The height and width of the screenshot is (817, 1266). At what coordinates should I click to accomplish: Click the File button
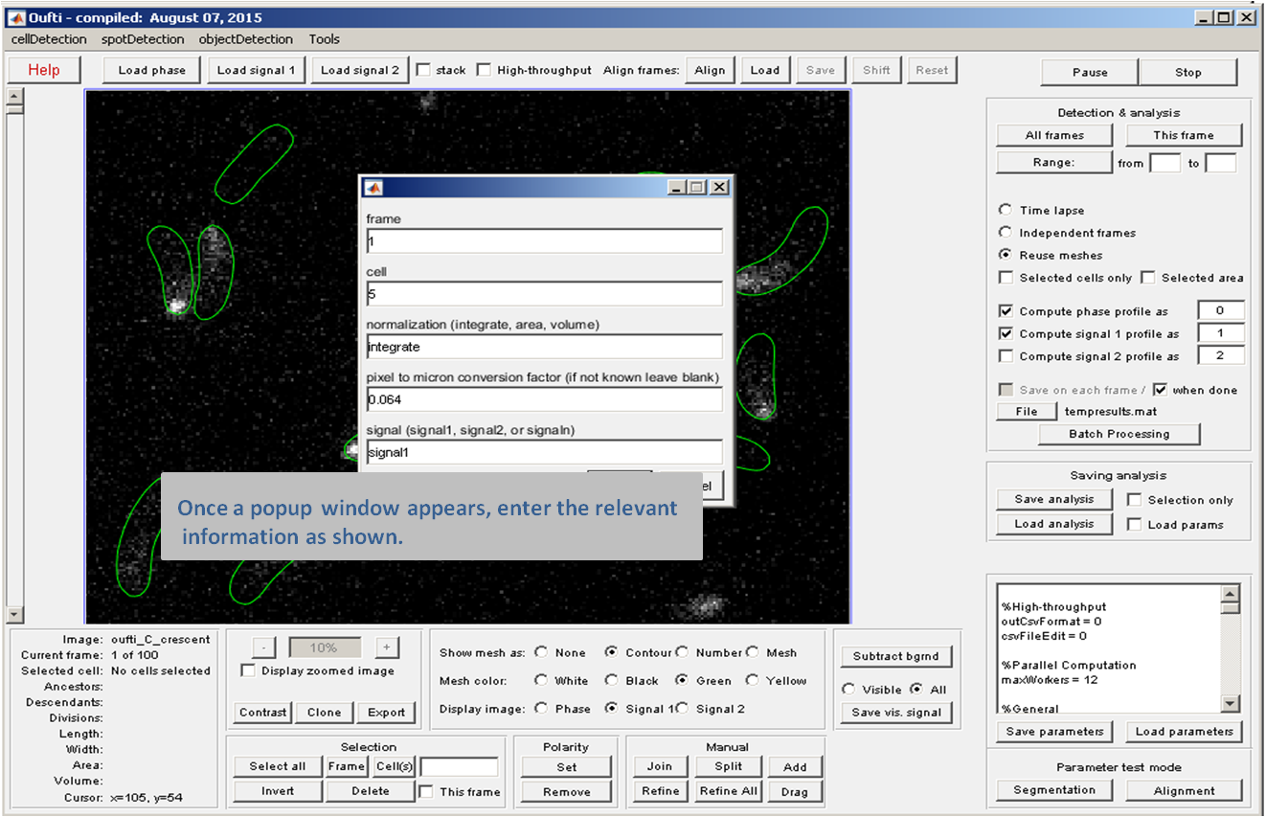pyautogui.click(x=1027, y=411)
